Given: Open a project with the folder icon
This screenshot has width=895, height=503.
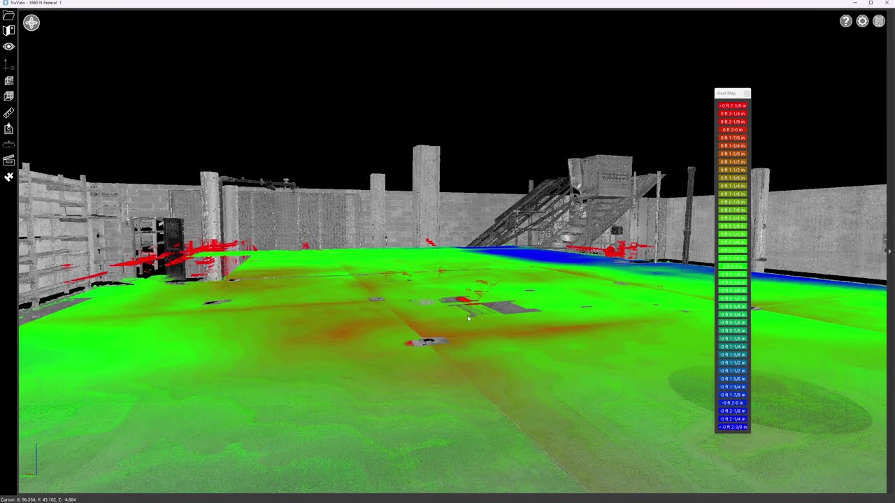Looking at the screenshot, I should coord(8,15).
